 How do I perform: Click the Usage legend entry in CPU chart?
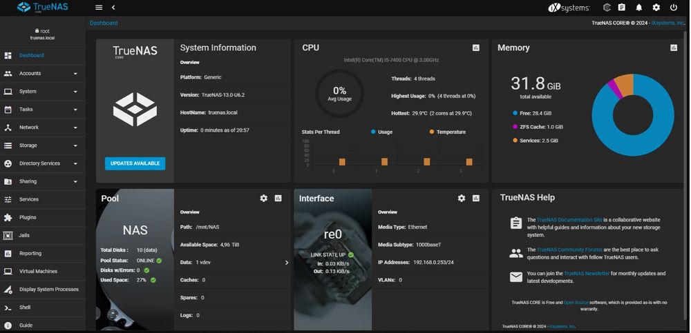point(381,132)
